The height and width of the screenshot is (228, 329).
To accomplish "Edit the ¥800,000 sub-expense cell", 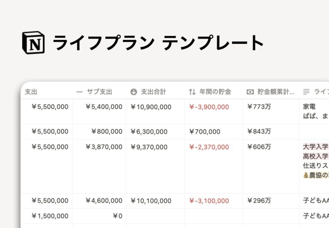I will [99, 132].
